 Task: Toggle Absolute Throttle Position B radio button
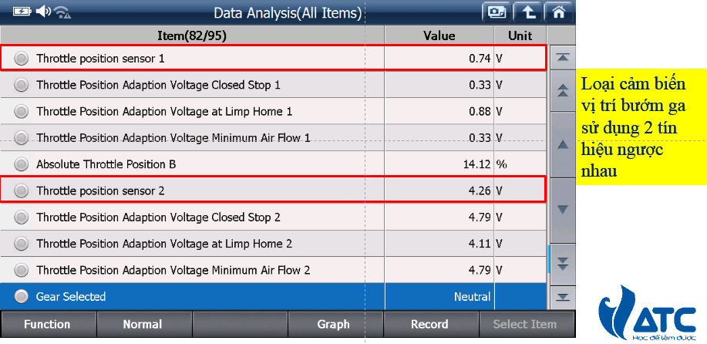[x=21, y=164]
